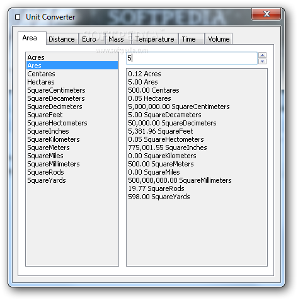Increase value with spinner up arrow

coord(262,55)
